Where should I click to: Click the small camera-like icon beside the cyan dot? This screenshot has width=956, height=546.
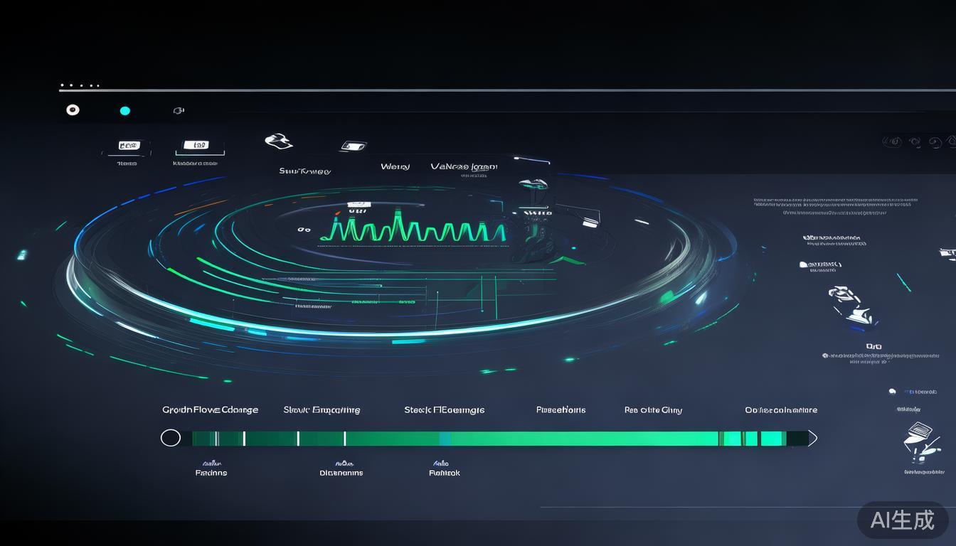pyautogui.click(x=179, y=110)
